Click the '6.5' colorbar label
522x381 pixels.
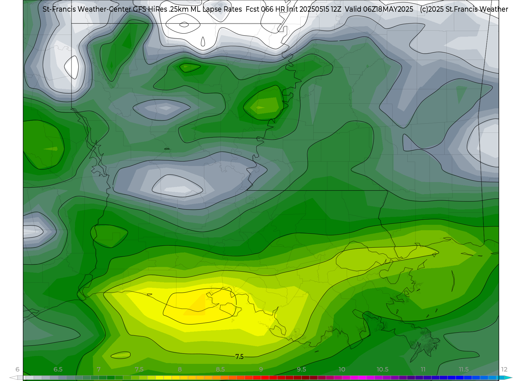pyautogui.click(x=58, y=369)
